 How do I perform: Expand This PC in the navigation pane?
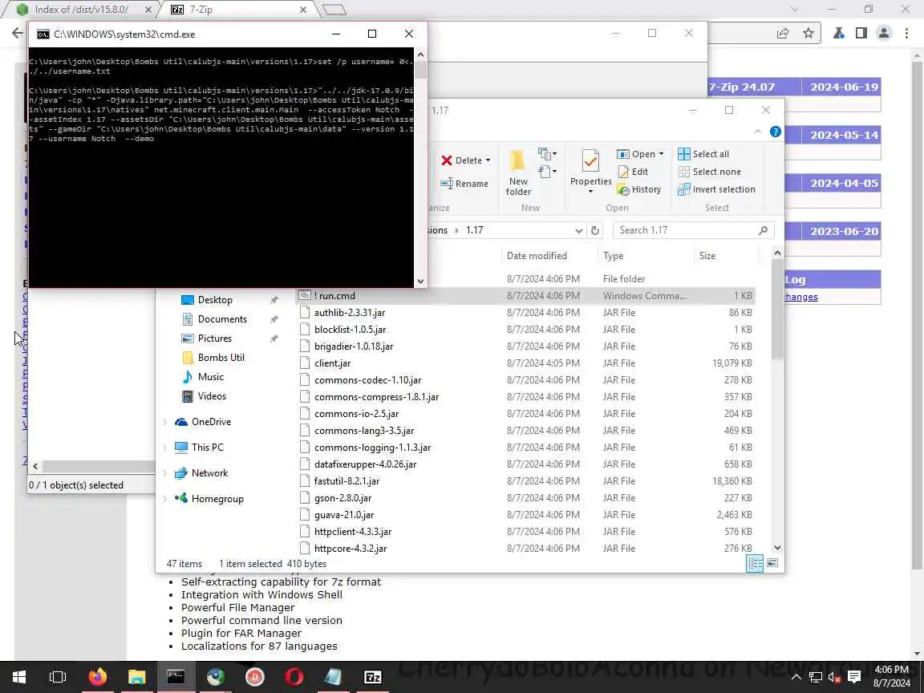(165, 448)
